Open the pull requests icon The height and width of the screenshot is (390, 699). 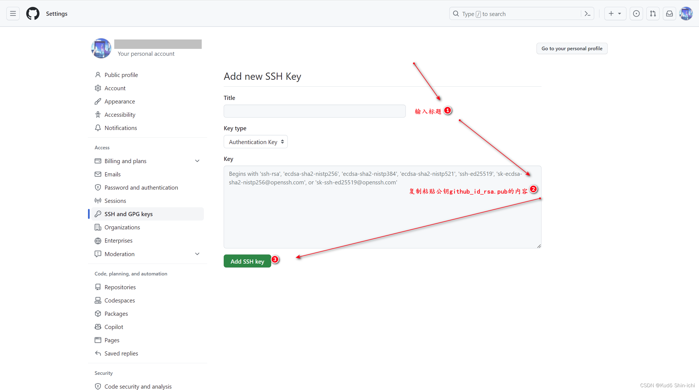[653, 13]
